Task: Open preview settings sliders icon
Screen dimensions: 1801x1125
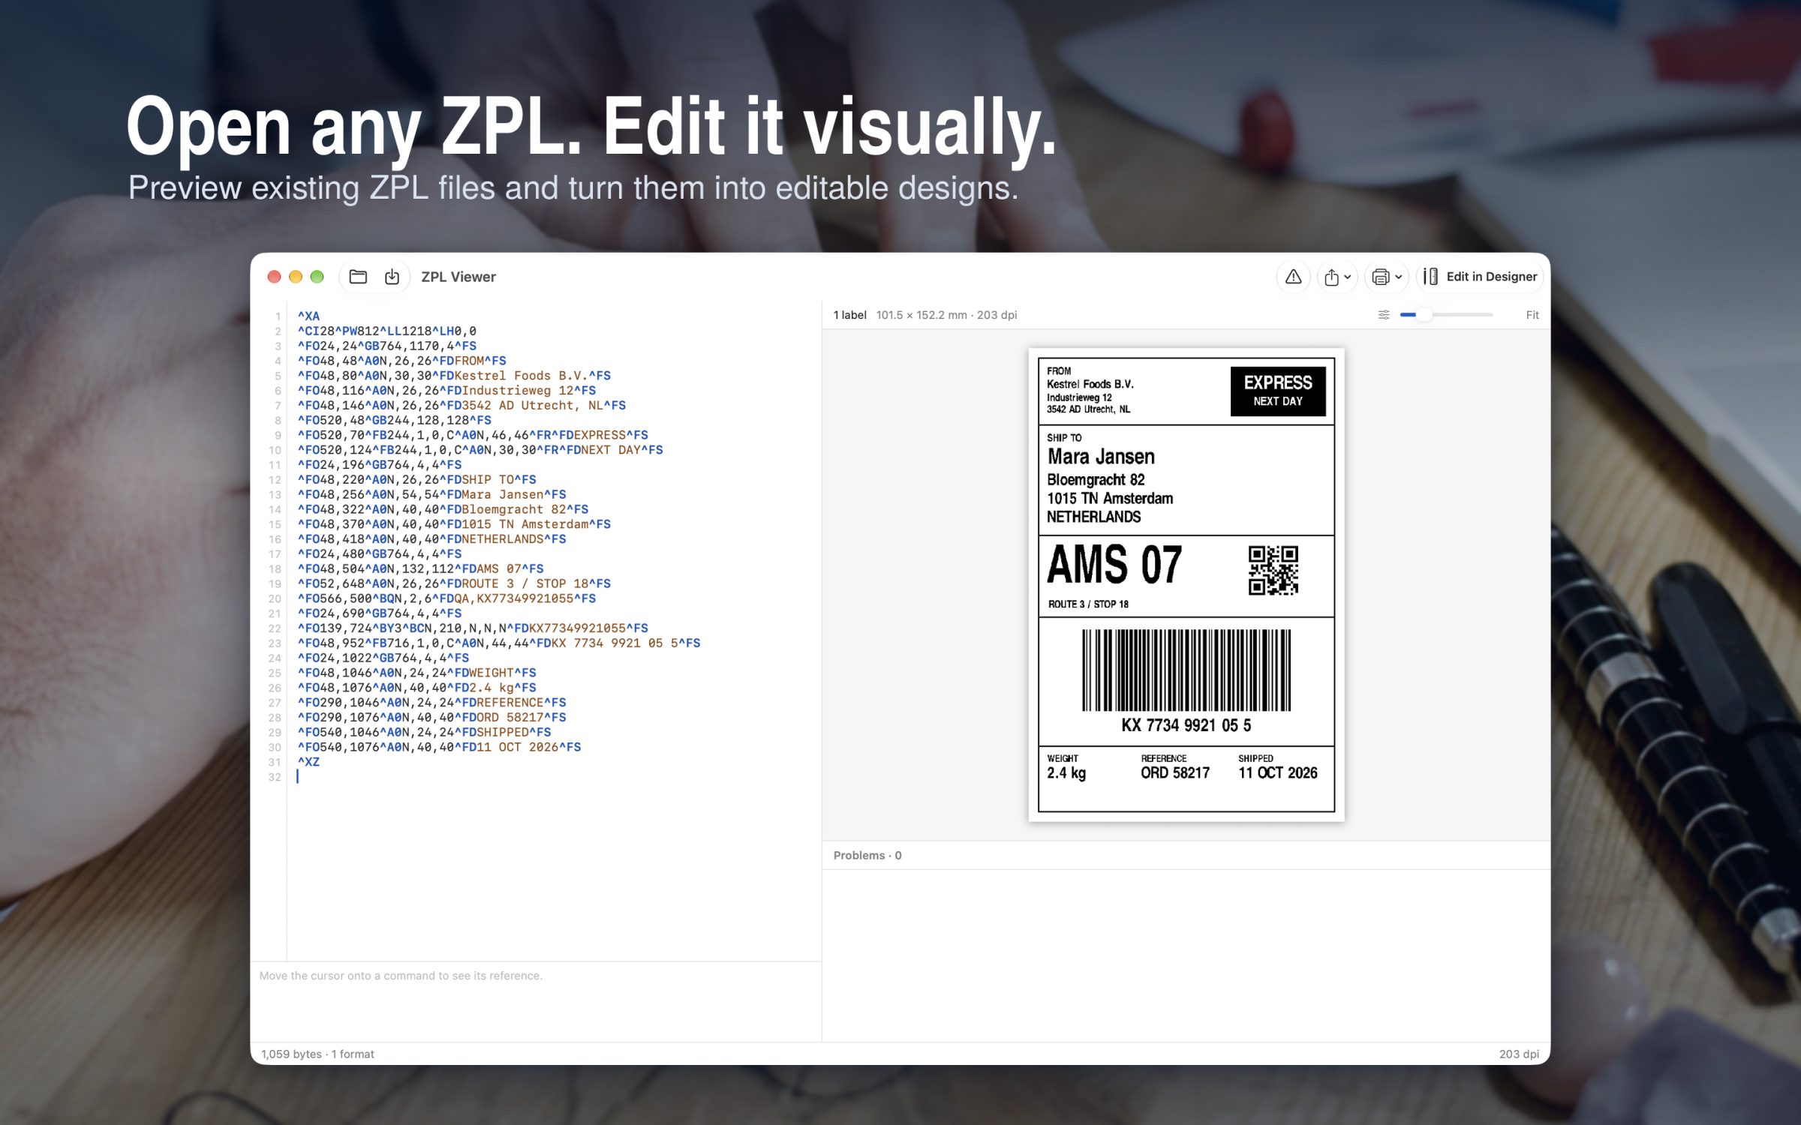Action: 1384,315
